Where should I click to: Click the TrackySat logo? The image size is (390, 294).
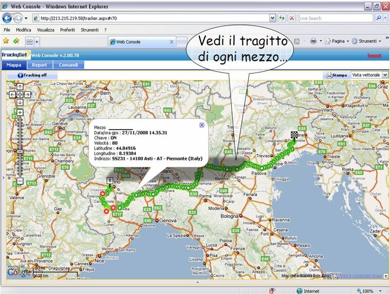(16, 55)
